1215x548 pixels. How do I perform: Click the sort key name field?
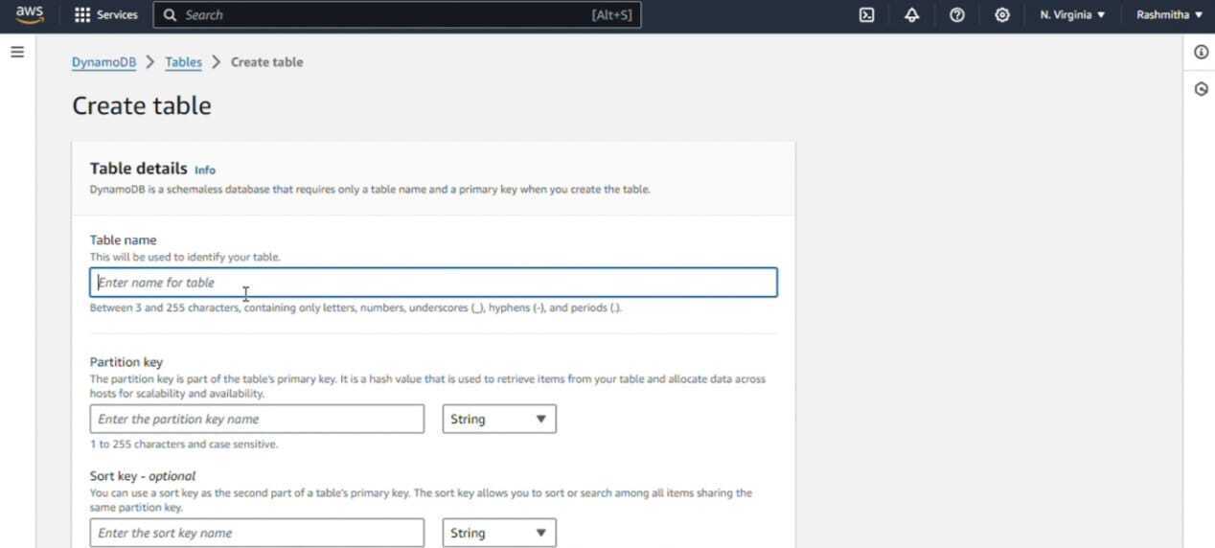pos(257,533)
